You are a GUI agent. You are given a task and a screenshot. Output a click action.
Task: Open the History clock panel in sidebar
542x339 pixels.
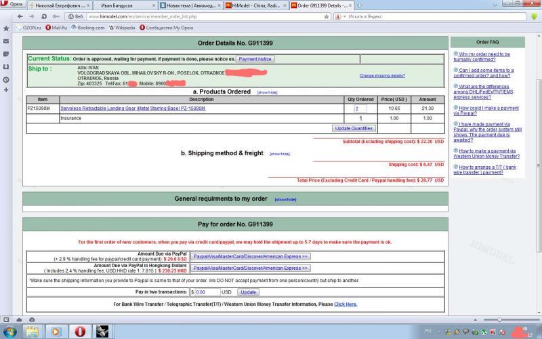click(x=6, y=79)
